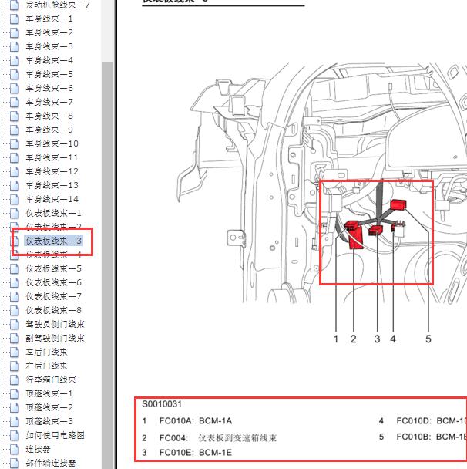Click the tree panel vertical scrollbar thumb

pos(107,265)
